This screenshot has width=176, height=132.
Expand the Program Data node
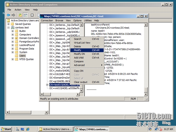coord(13,49)
